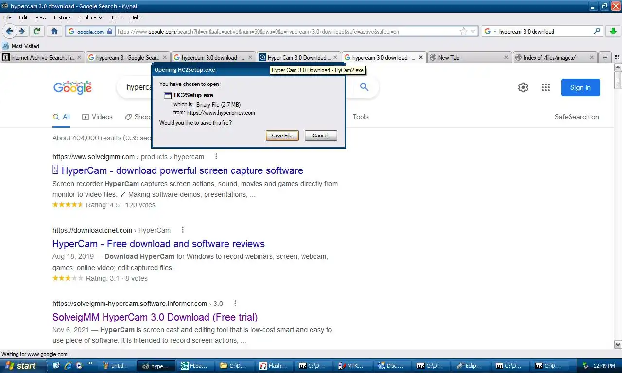
Task: Open the Tools menu
Action: pos(117,17)
